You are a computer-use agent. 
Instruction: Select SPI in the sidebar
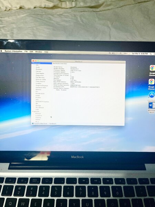click(37, 103)
